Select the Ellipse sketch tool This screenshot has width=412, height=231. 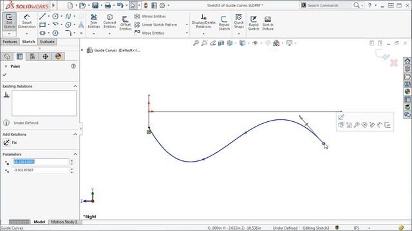click(68, 25)
